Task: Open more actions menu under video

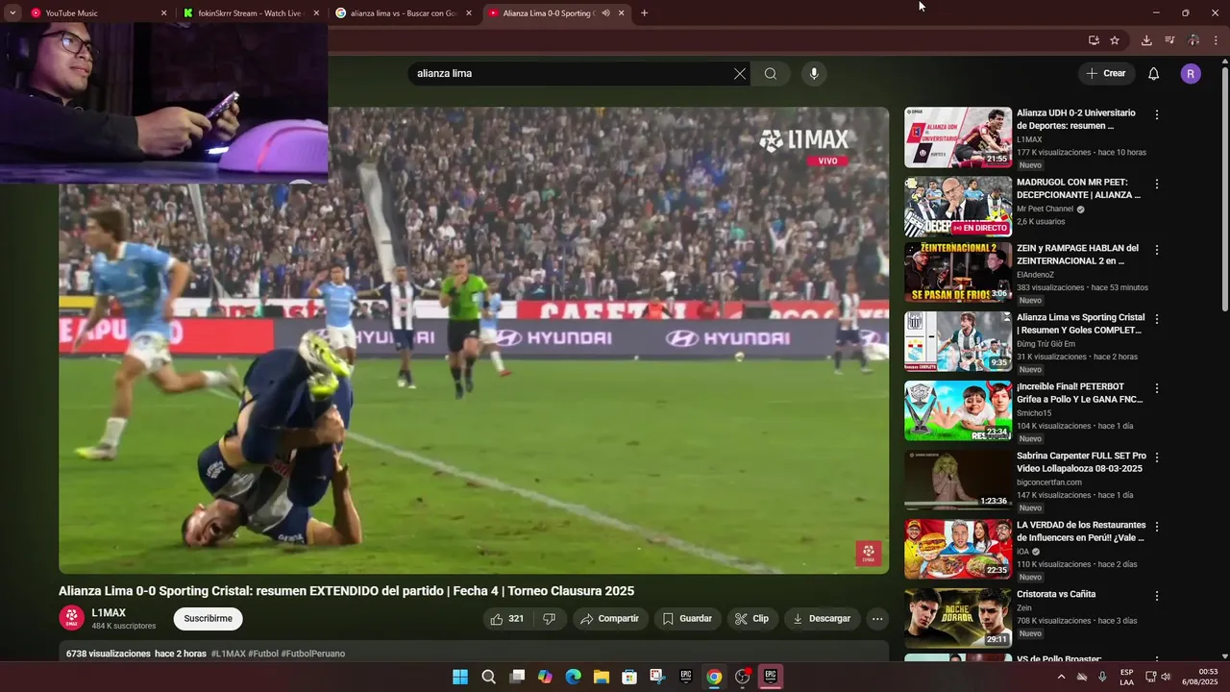Action: [877, 619]
